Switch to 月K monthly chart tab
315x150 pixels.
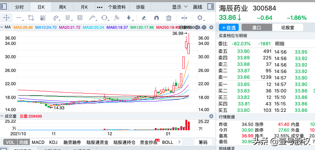click(x=84, y=7)
